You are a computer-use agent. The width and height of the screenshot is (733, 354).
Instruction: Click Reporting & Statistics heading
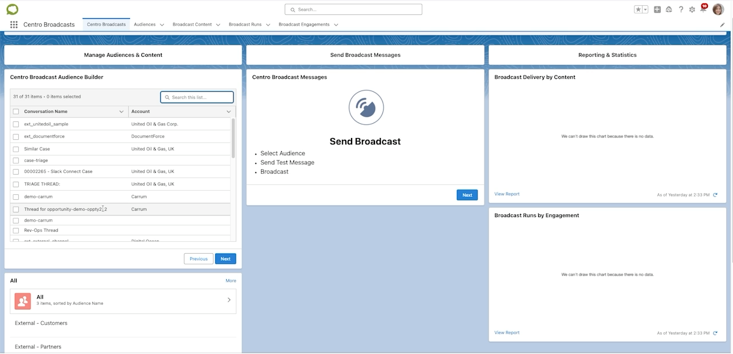[608, 55]
